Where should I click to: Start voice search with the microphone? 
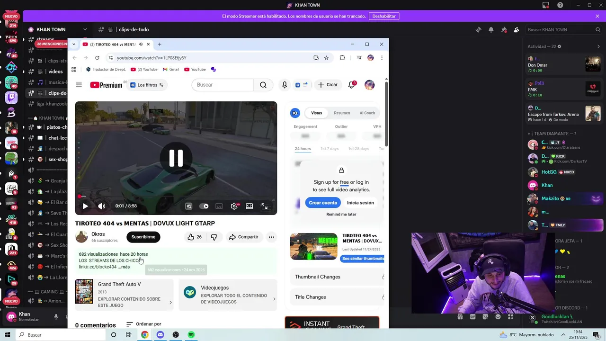point(285,85)
